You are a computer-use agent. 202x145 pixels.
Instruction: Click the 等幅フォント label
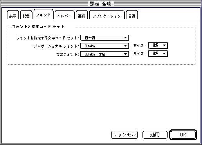click(x=68, y=54)
